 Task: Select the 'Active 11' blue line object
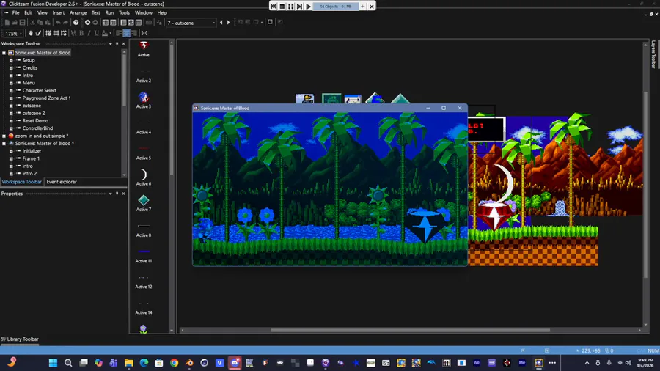(144, 255)
